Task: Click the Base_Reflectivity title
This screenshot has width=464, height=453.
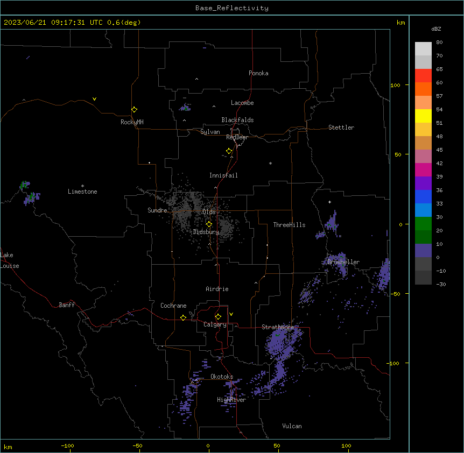Action: 232,8
